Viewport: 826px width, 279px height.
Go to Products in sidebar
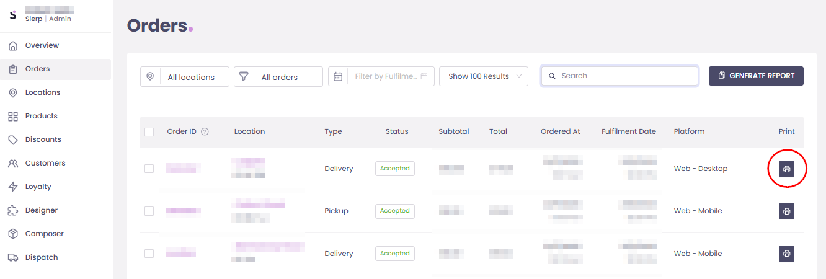click(41, 116)
